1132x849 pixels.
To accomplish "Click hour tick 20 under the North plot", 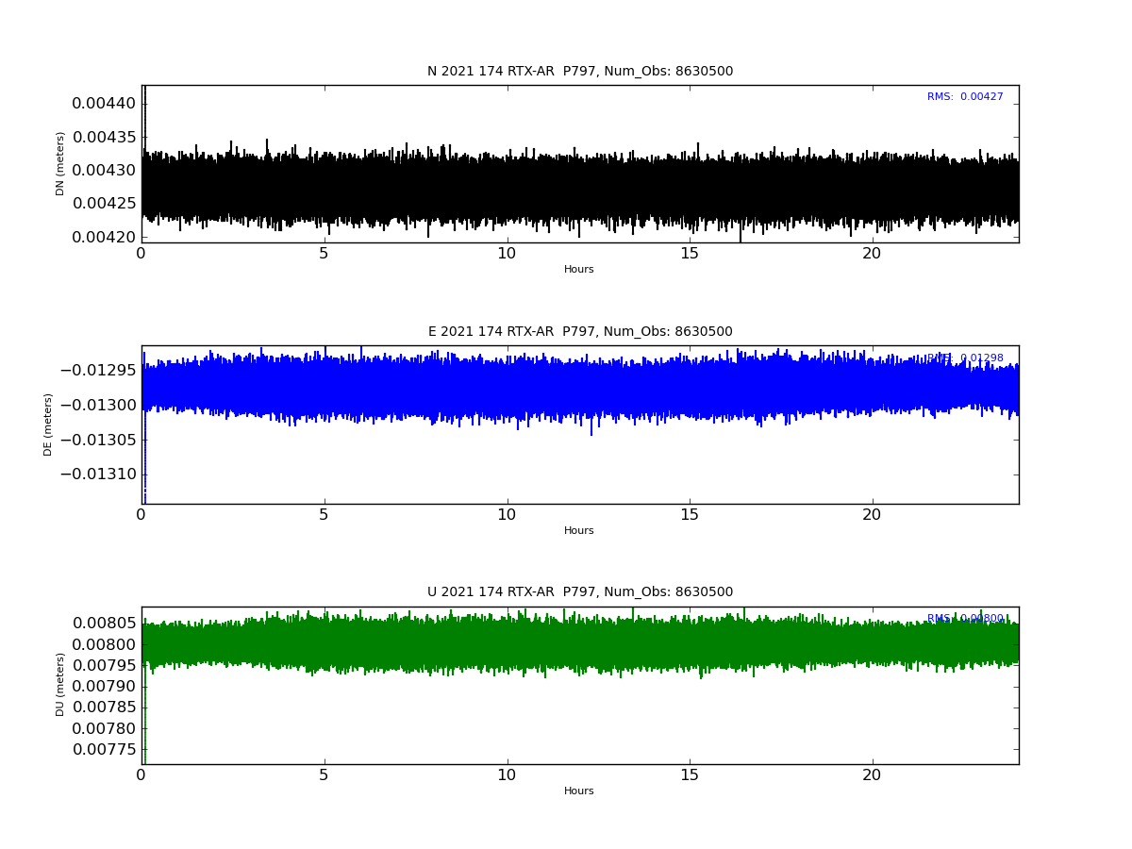I will point(873,254).
